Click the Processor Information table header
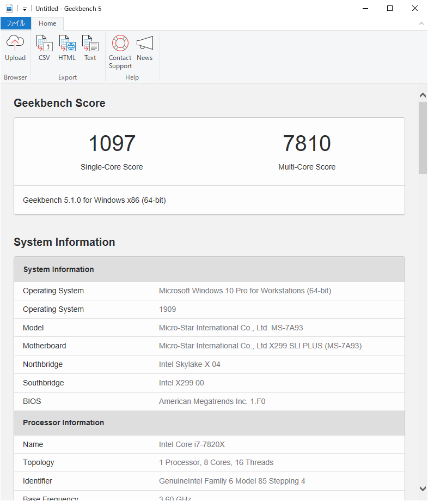 tap(210, 422)
